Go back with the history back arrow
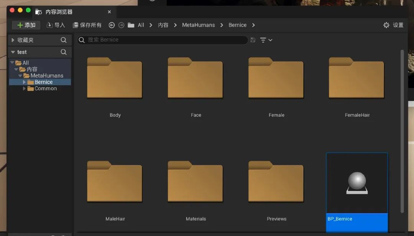 (112, 25)
